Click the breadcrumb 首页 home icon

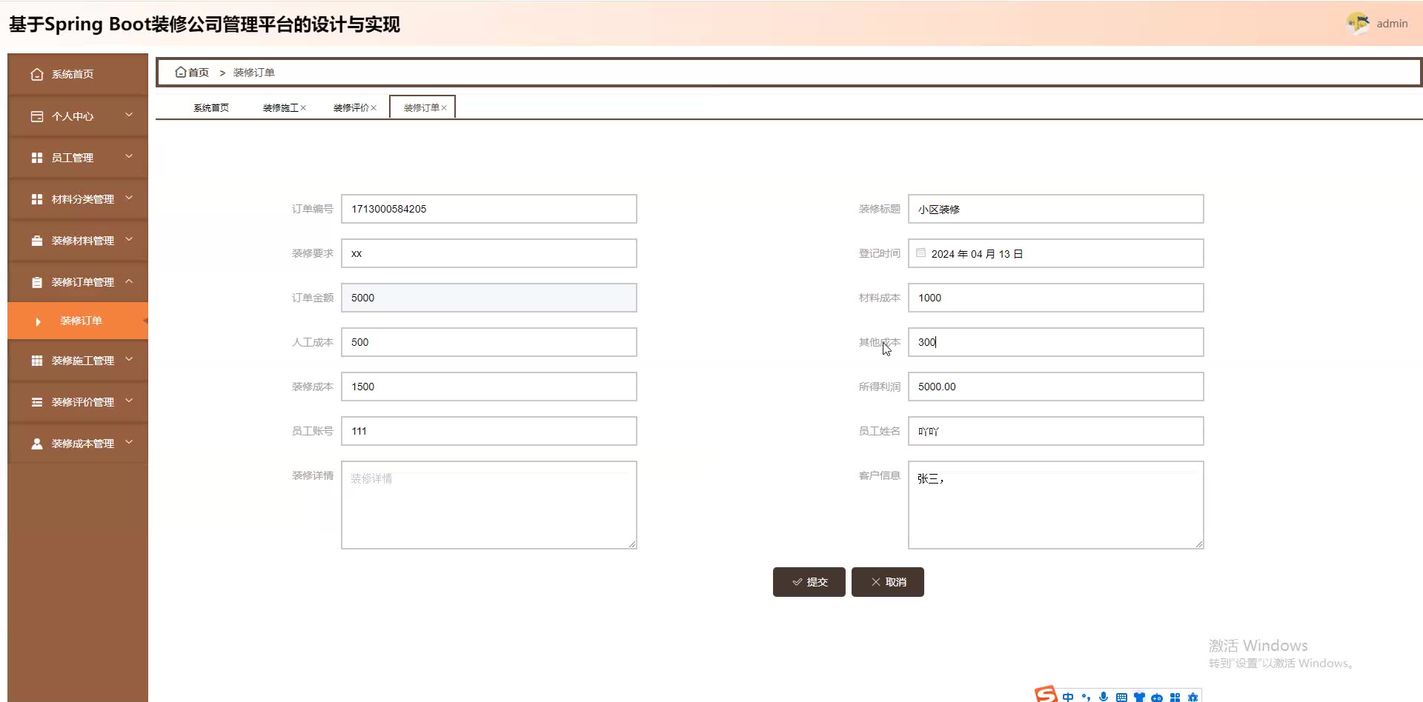180,72
